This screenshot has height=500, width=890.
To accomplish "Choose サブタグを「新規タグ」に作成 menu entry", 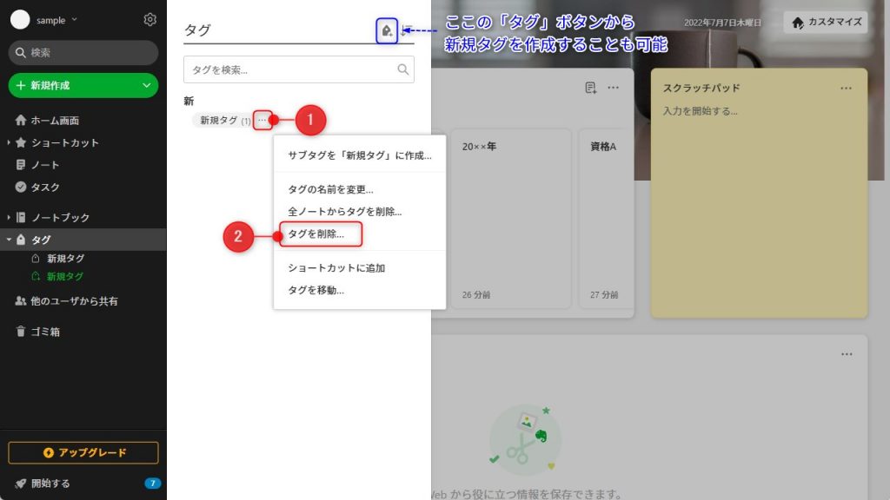I will (x=359, y=155).
